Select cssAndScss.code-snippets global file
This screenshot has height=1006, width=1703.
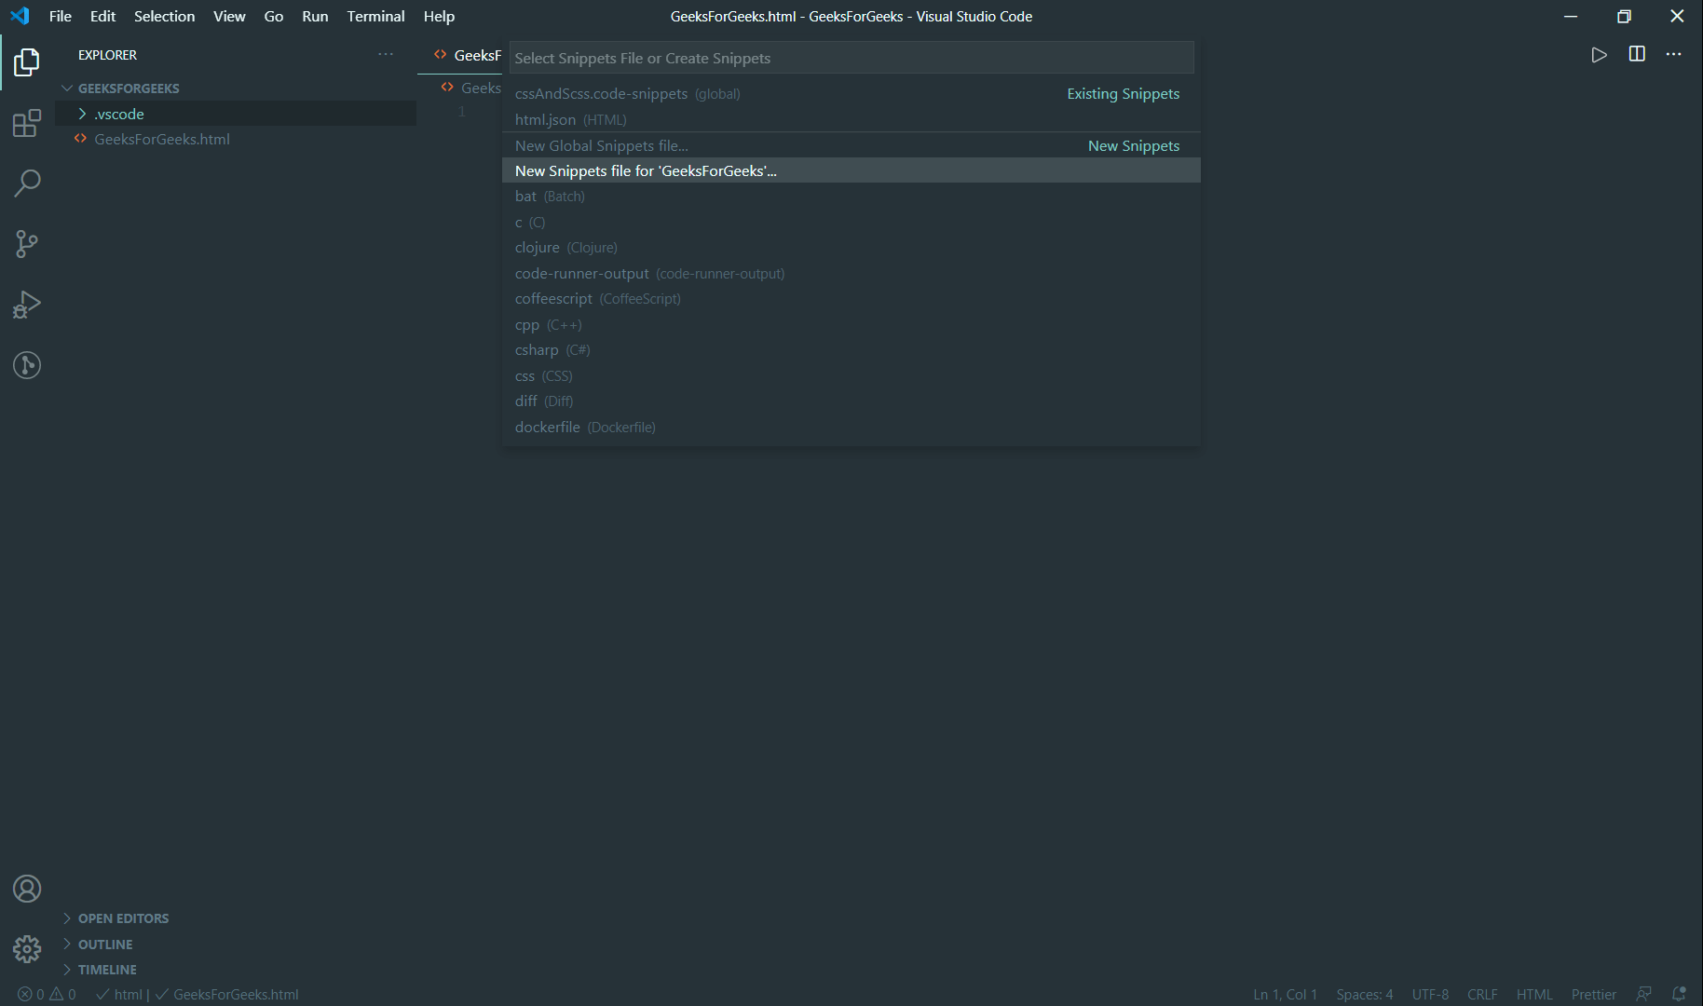(x=851, y=94)
